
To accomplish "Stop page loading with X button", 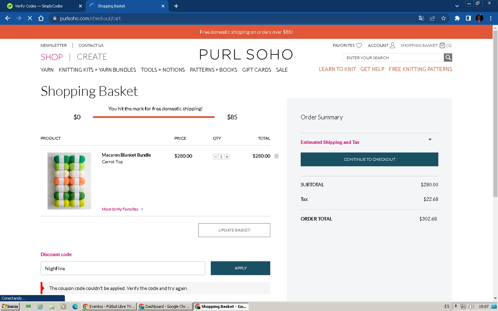I will [x=30, y=18].
